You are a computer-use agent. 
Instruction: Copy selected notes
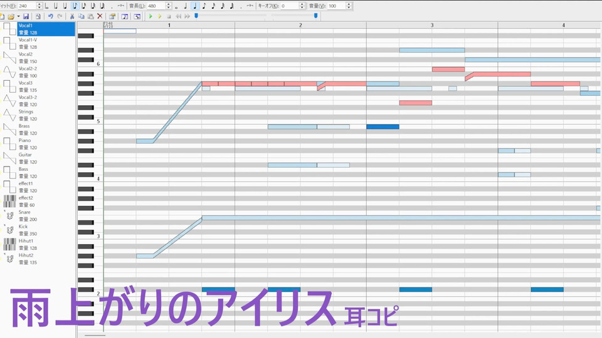[81, 16]
